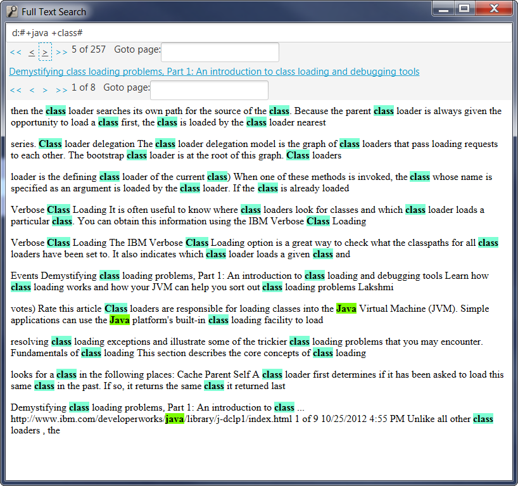Screen dimensions: 518x486
Task: Click the search query field 'd:#+java +class#'
Action: tap(259, 33)
